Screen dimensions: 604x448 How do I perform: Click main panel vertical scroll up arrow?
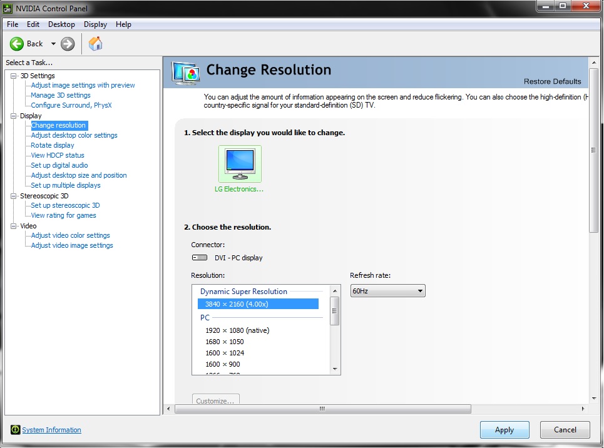pyautogui.click(x=593, y=63)
